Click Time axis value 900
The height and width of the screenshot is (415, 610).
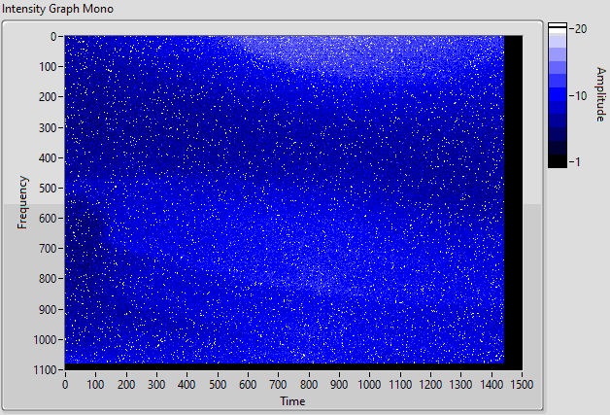pyautogui.click(x=339, y=385)
